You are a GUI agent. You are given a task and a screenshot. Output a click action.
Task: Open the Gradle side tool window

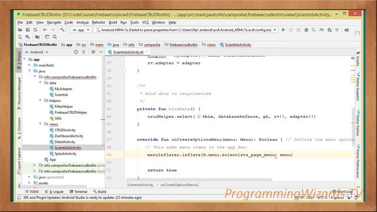click(358, 59)
